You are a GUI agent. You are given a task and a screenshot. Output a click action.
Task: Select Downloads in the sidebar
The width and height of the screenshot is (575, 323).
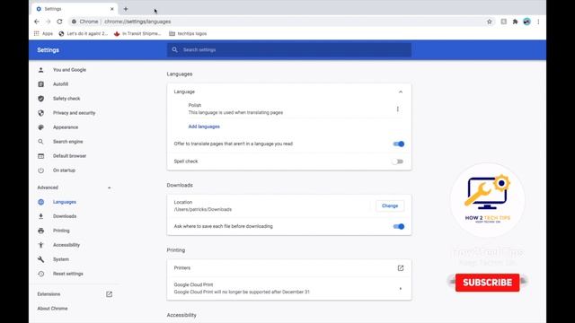65,216
